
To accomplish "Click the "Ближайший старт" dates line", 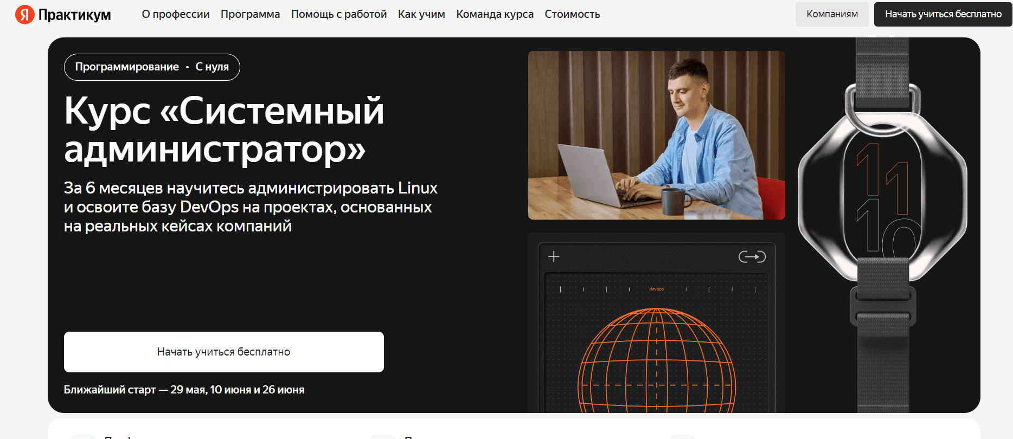I will coord(184,390).
